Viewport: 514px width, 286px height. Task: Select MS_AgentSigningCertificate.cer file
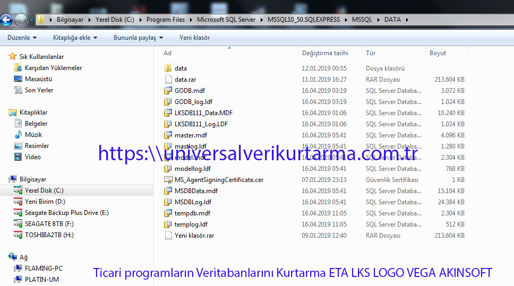[x=219, y=180]
